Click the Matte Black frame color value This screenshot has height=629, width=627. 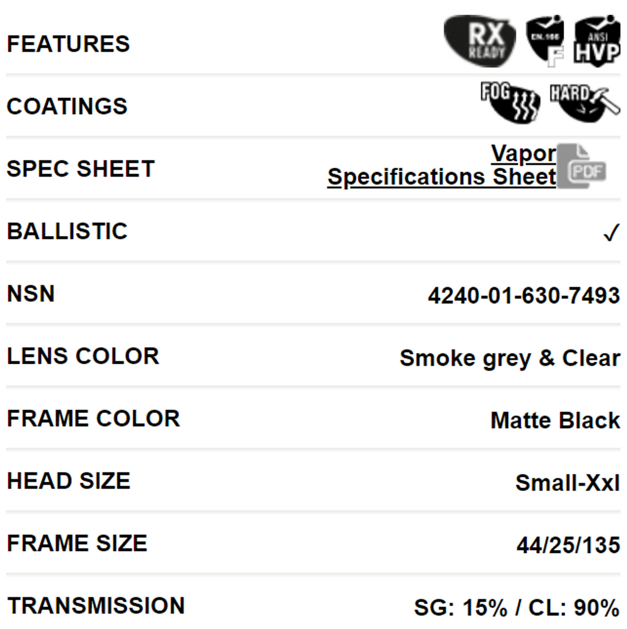coord(555,420)
